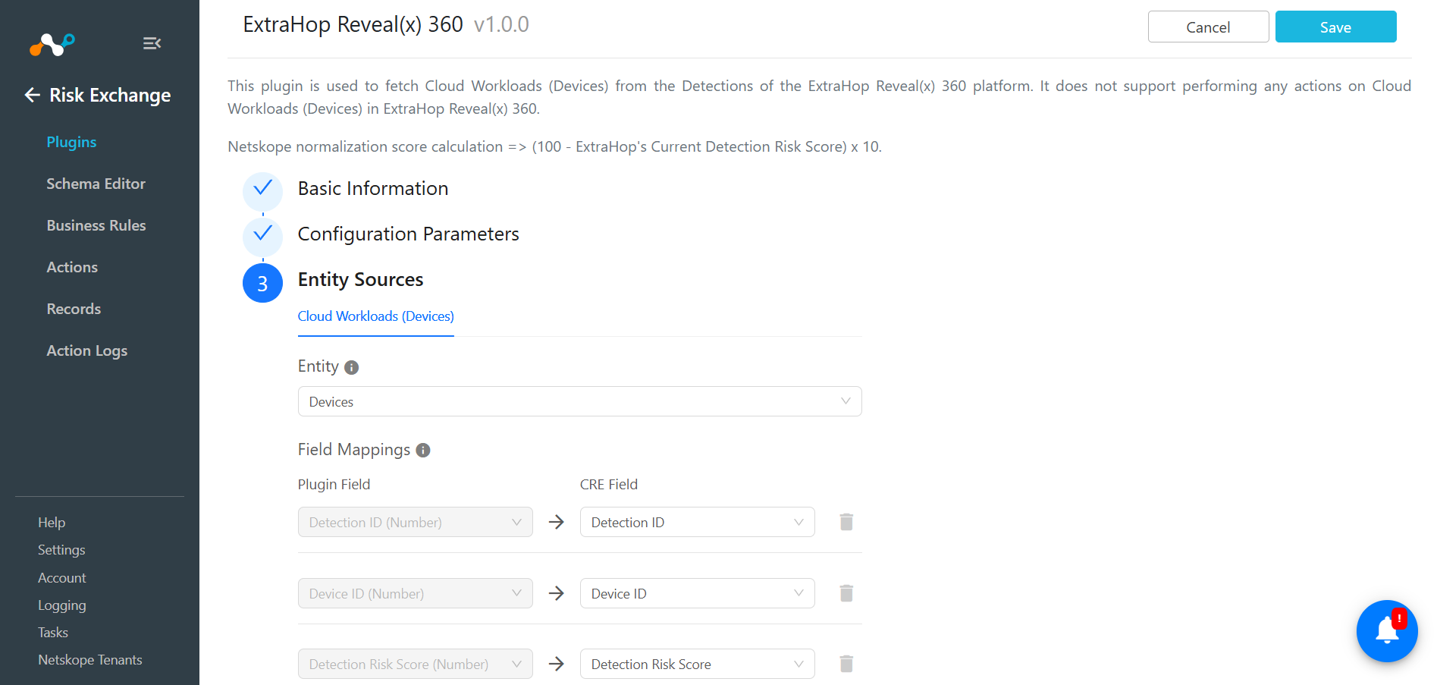Open Business Rules in the sidebar
The height and width of the screenshot is (685, 1437).
pos(96,225)
